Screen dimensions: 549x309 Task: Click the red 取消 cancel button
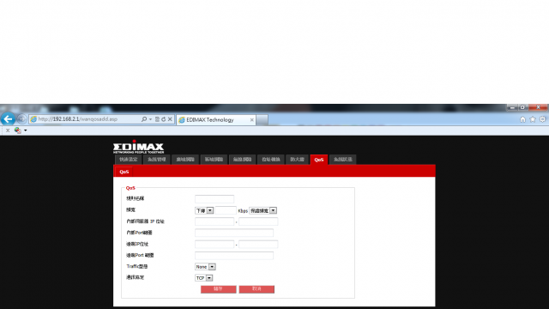point(256,289)
